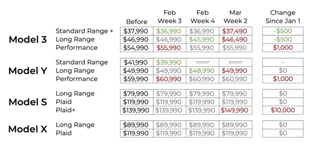Select the "Mar Week 2" column header
314x153 pixels.
coord(235,17)
